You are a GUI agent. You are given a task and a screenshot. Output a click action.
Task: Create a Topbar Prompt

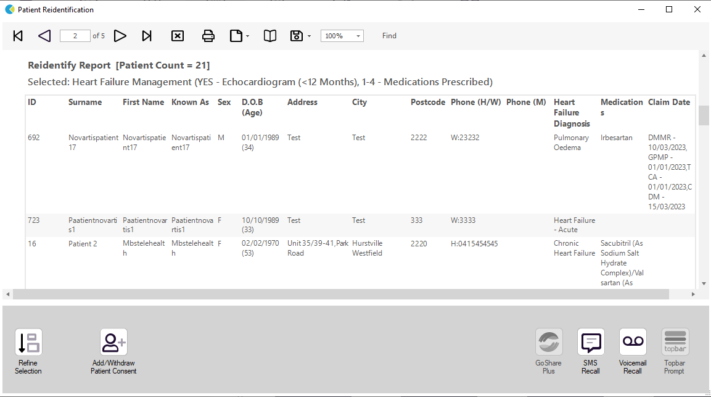tap(675, 351)
